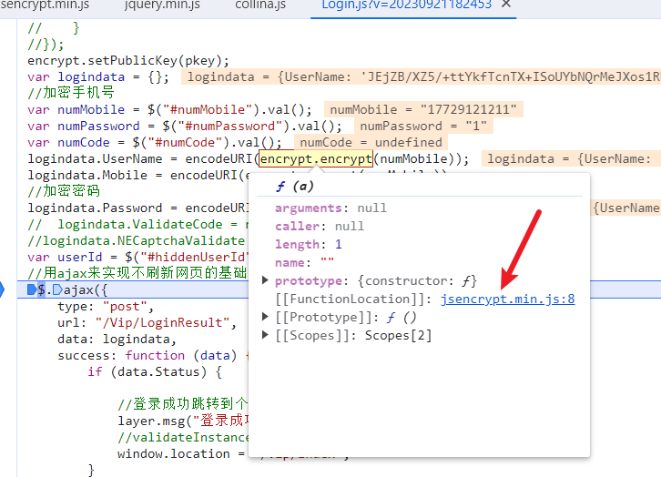Click the 'if (data.Status) {' line
Screen dimensions: 661x477
[x=155, y=372]
